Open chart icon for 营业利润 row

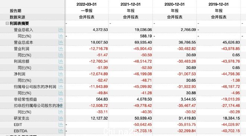[61, 49]
